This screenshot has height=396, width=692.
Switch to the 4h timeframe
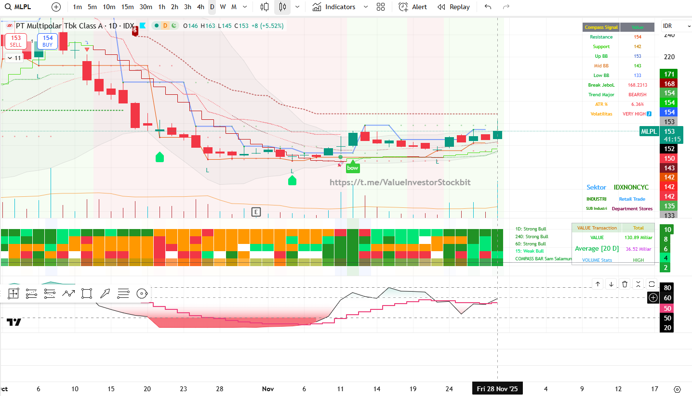click(x=200, y=7)
